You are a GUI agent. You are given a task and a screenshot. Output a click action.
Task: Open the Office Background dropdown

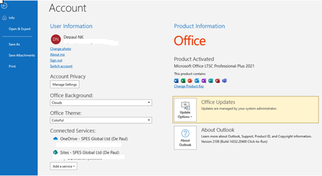tap(101, 103)
